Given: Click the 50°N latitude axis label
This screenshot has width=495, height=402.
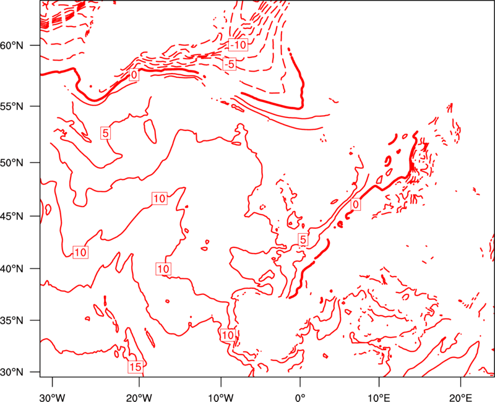Looking at the screenshot, I should pos(12,163).
